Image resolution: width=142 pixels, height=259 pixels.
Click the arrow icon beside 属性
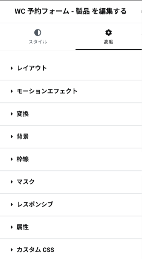(x=12, y=227)
